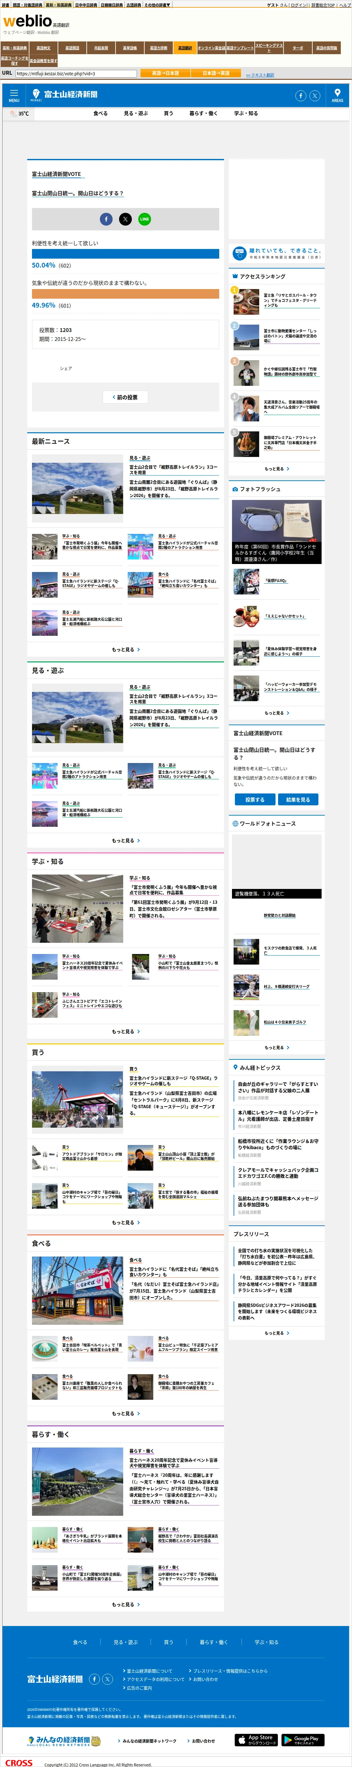Expand もっと見る under 最新ニュース
352x1767 pixels.
(x=125, y=650)
